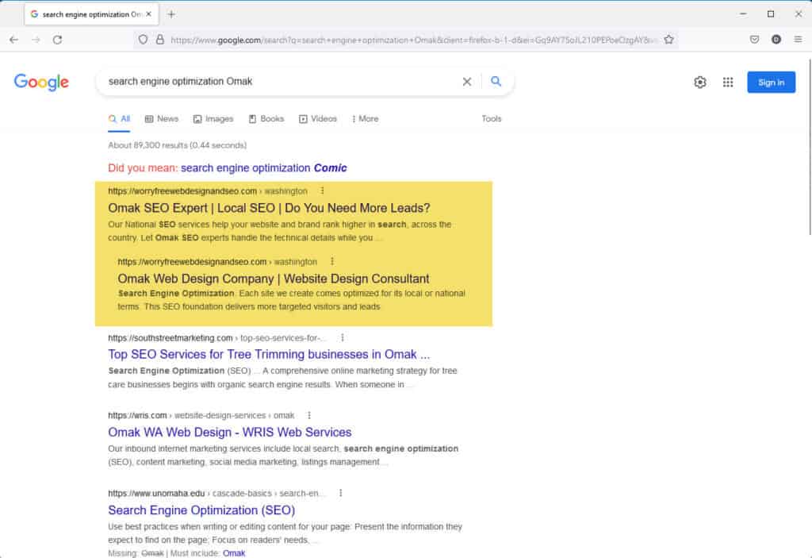The image size is (812, 558).
Task: Reload the page with the refresh icon
Action: (57, 40)
